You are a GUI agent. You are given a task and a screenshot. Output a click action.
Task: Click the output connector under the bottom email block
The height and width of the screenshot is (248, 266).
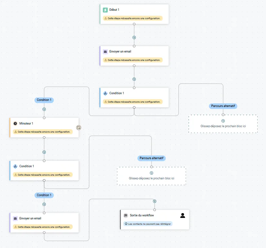[44, 233]
